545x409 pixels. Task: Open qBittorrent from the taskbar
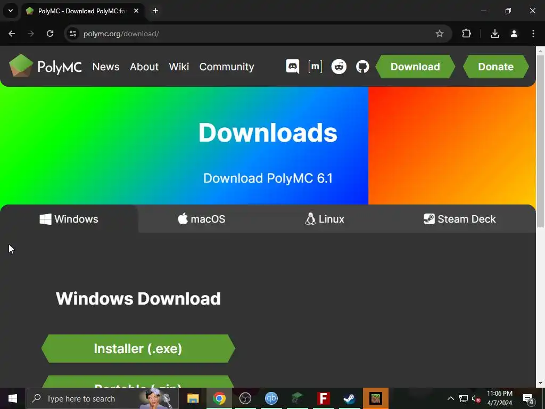click(271, 398)
